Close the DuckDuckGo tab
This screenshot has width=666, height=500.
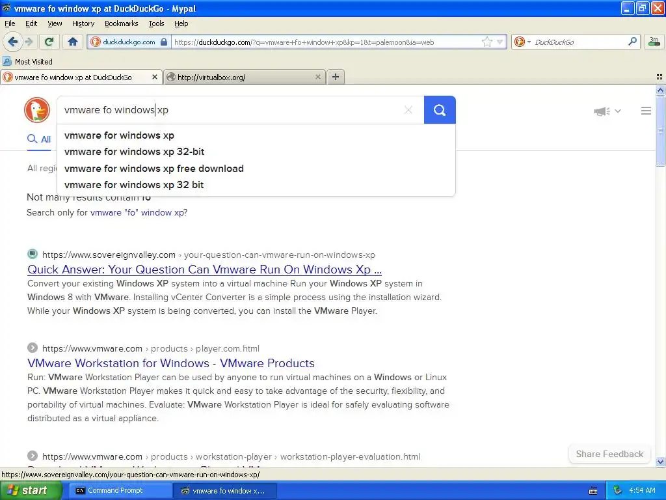[155, 77]
